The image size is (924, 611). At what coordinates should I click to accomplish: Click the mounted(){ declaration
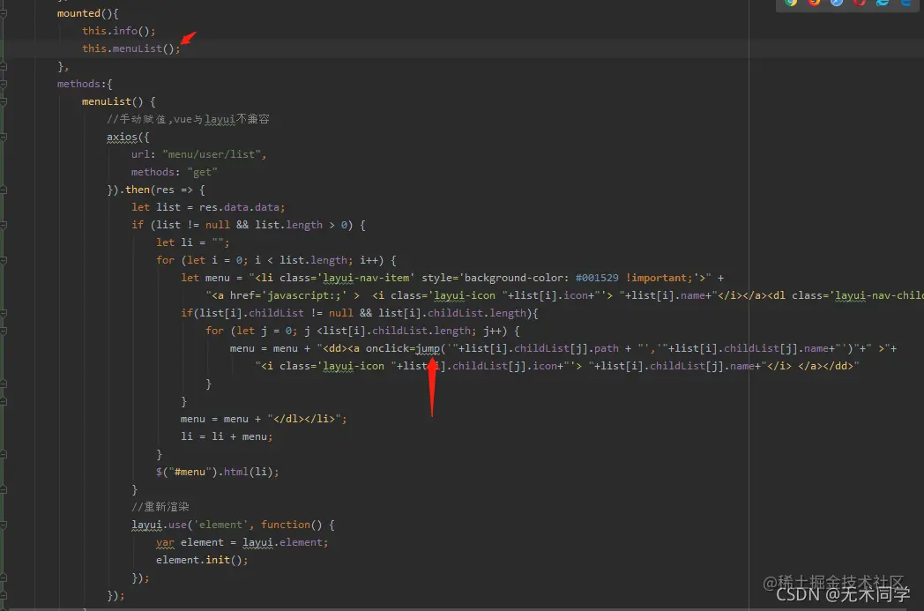coord(87,13)
